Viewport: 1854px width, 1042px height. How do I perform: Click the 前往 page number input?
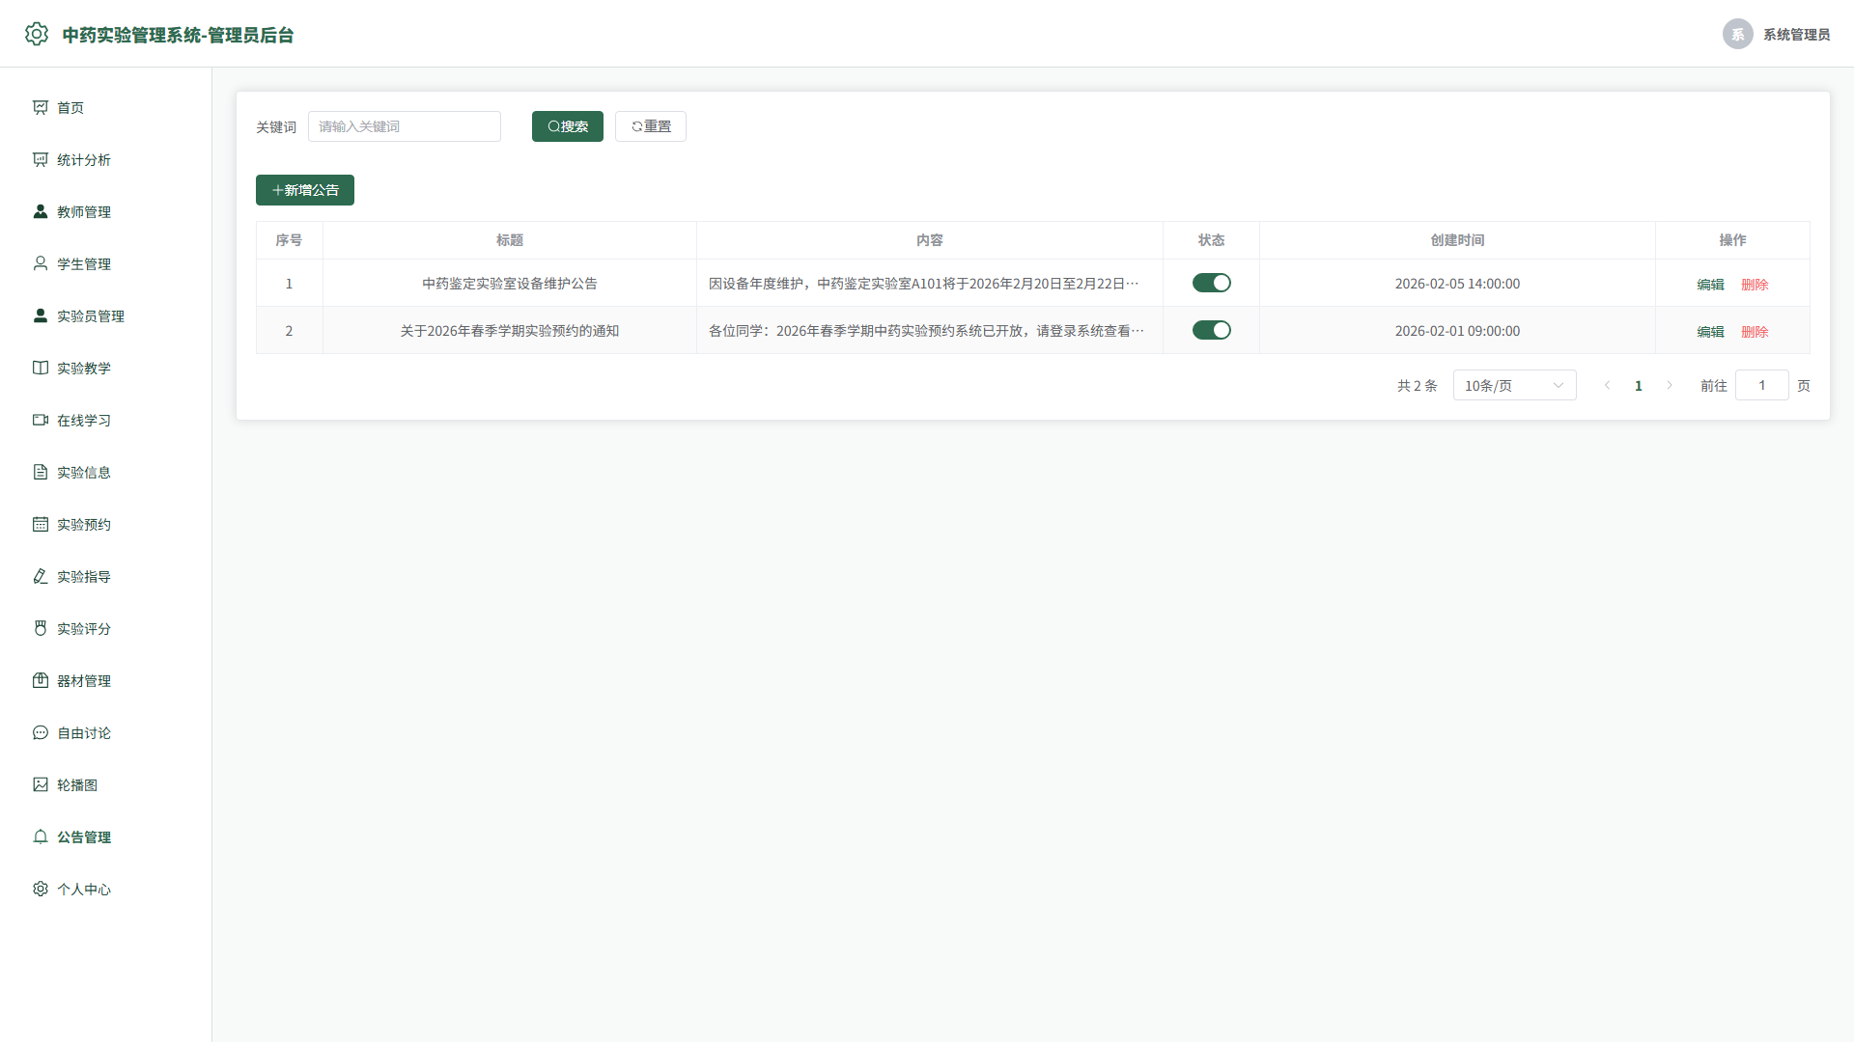coord(1762,385)
